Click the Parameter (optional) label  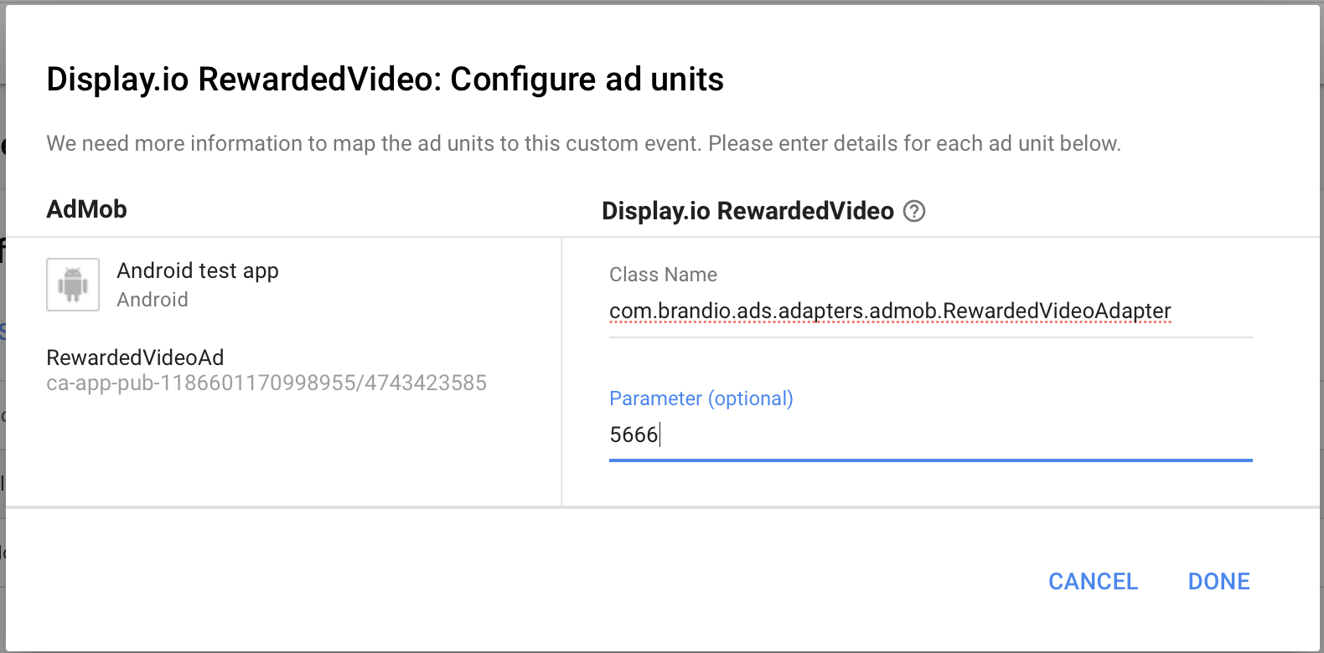701,398
